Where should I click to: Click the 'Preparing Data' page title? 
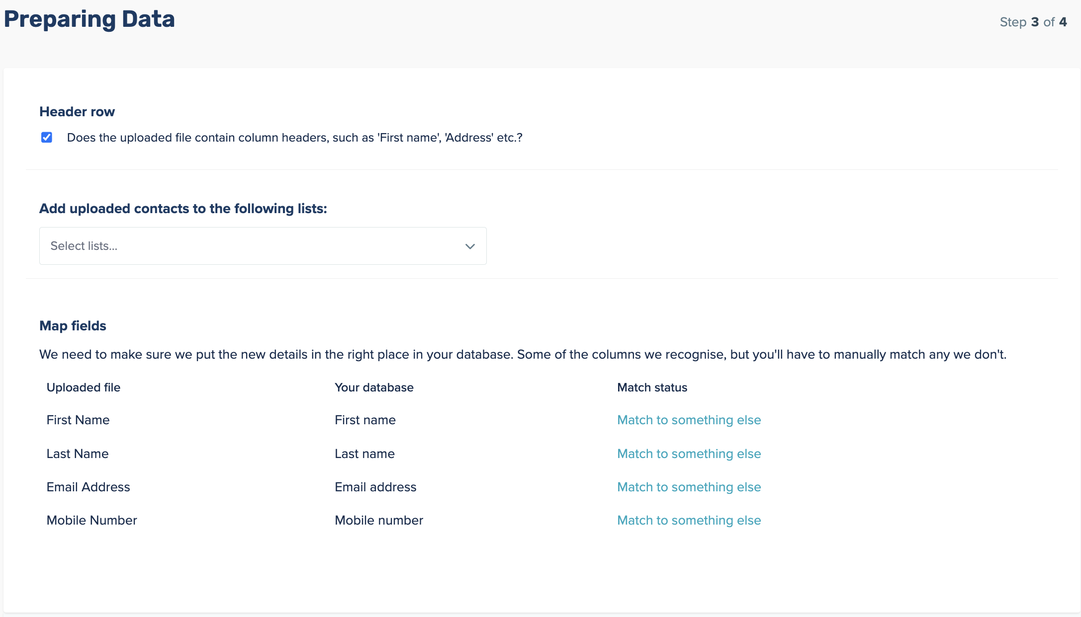[90, 19]
